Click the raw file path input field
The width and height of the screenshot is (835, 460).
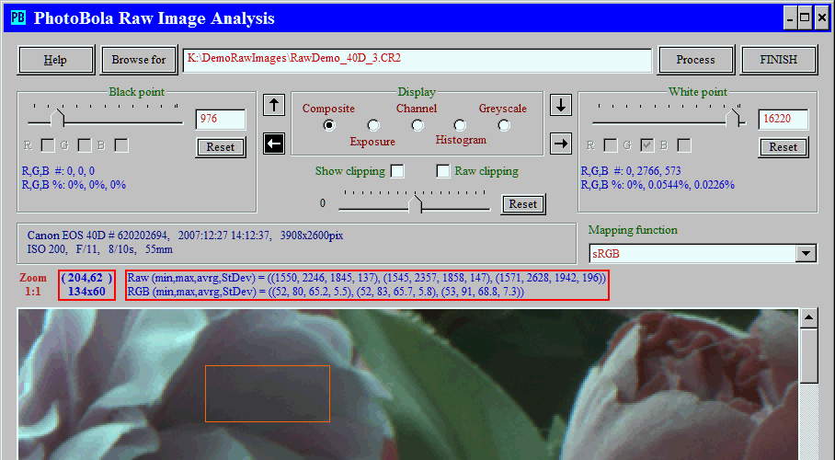tap(417, 59)
